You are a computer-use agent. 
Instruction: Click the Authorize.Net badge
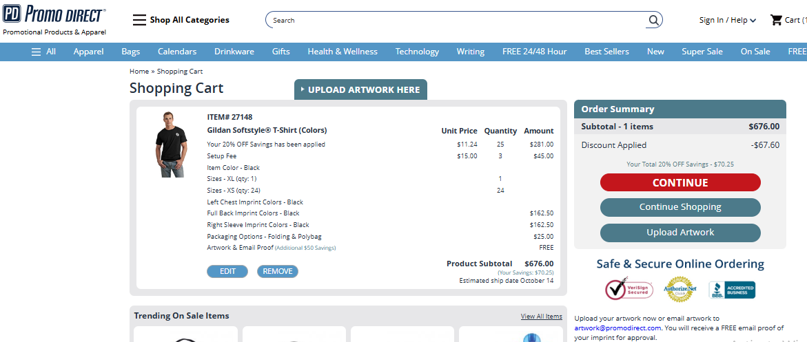point(680,289)
